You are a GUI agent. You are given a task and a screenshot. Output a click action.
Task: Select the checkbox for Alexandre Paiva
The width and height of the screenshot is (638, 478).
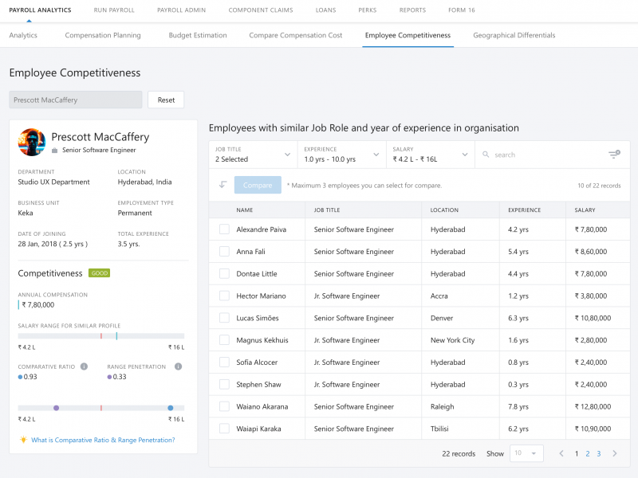(x=224, y=229)
